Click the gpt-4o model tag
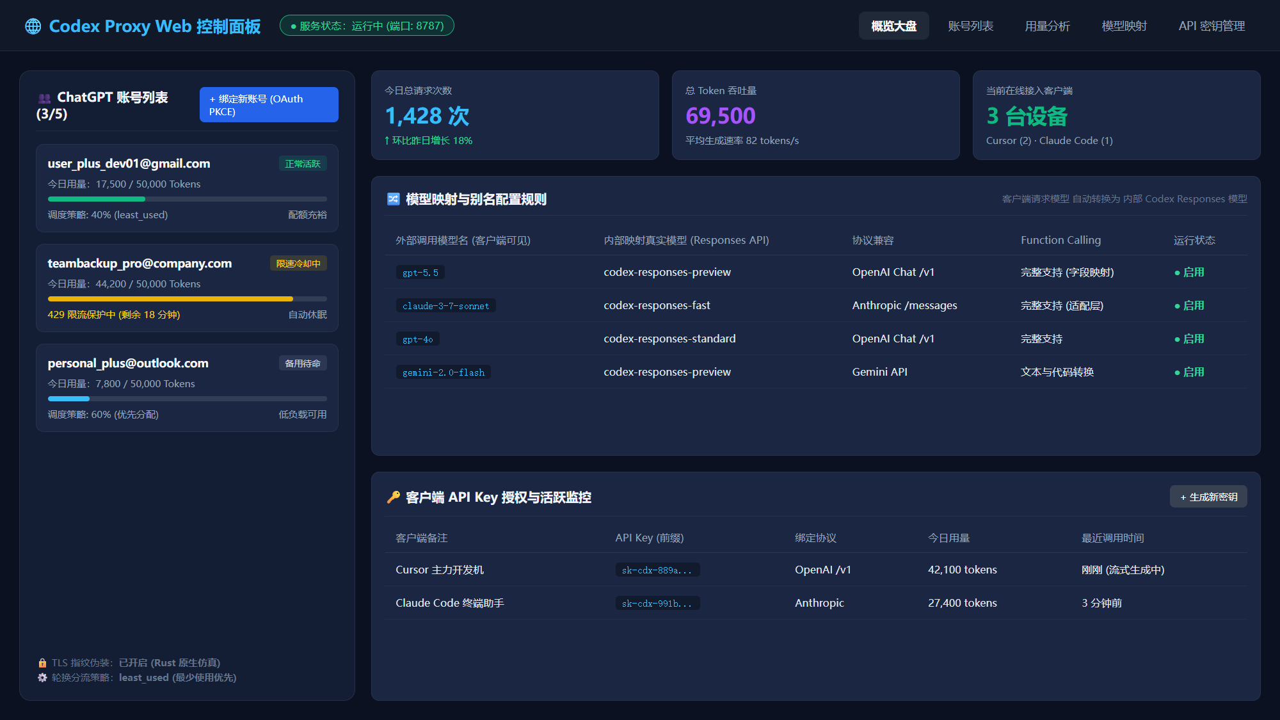Image resolution: width=1280 pixels, height=720 pixels. [x=417, y=339]
